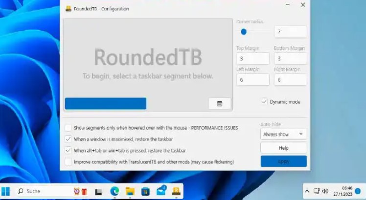Click the RoundedTB icon in the title bar
Image resolution: width=366 pixels, height=200 pixels.
pyautogui.click(x=69, y=9)
